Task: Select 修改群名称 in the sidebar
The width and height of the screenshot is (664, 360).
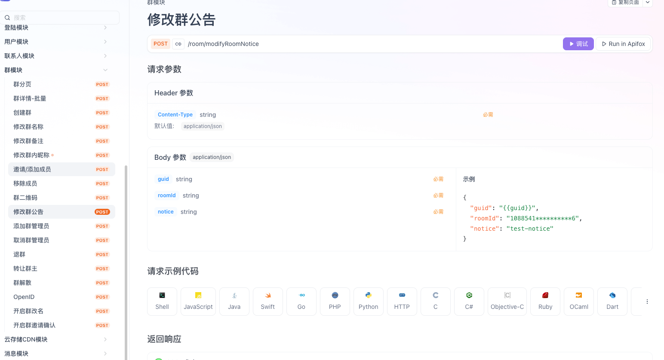Action: pyautogui.click(x=28, y=126)
